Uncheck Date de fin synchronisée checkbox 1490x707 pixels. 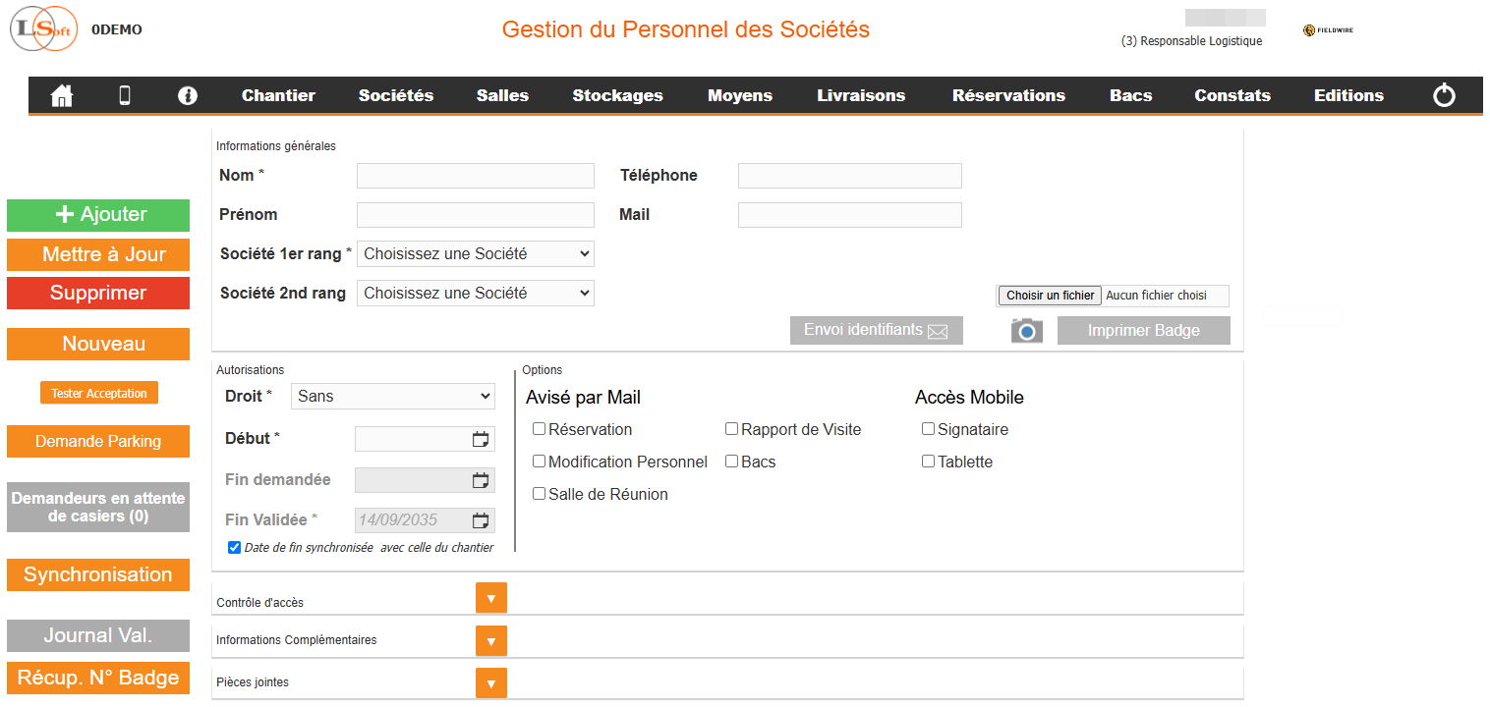234,548
